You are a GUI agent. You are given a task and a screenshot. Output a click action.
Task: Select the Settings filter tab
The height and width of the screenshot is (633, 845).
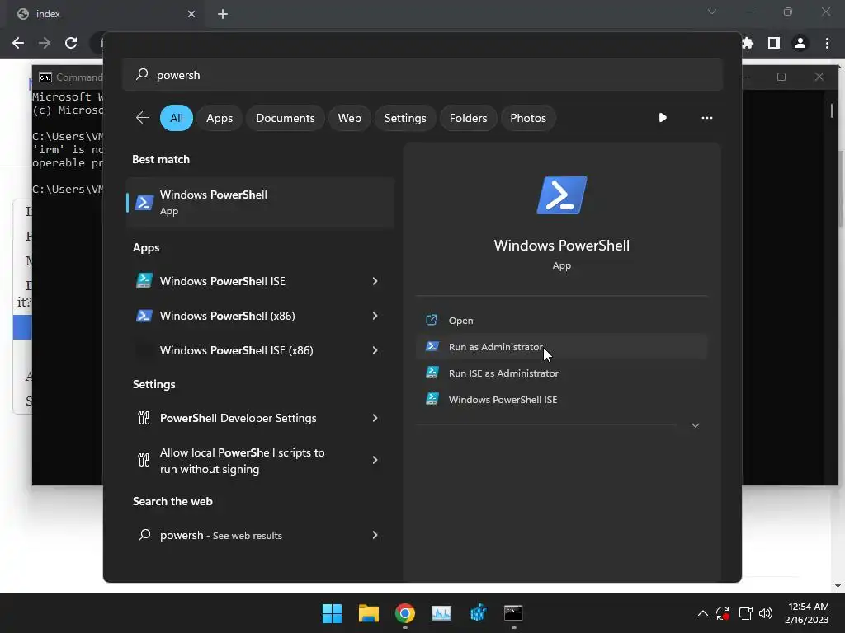(x=404, y=117)
